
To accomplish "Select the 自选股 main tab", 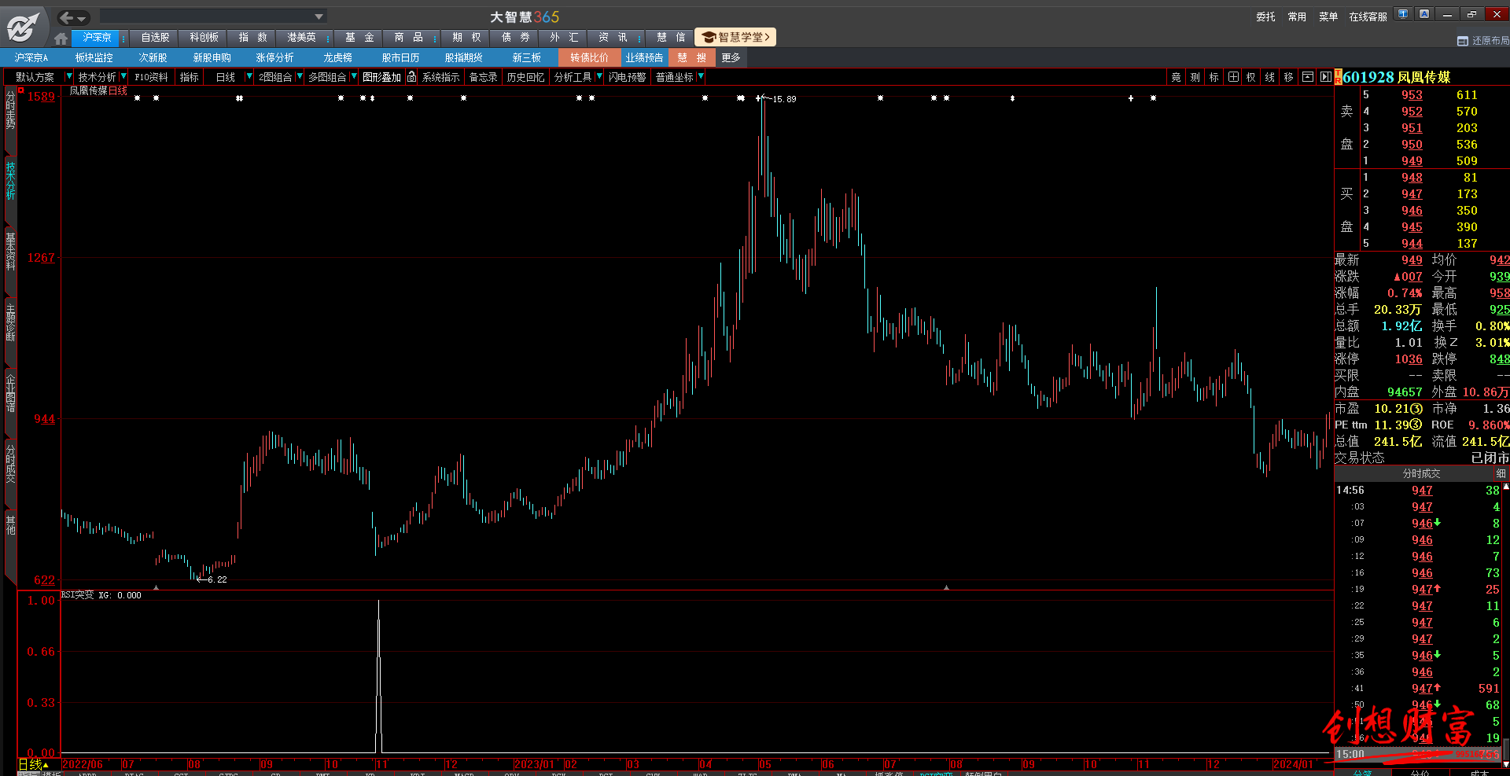I will pyautogui.click(x=155, y=38).
